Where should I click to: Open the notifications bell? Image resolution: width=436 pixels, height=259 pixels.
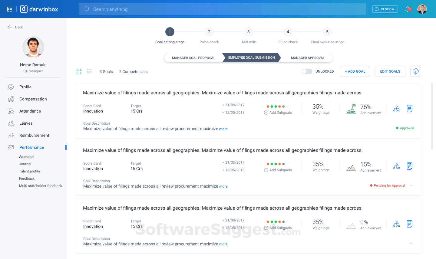tap(407, 9)
